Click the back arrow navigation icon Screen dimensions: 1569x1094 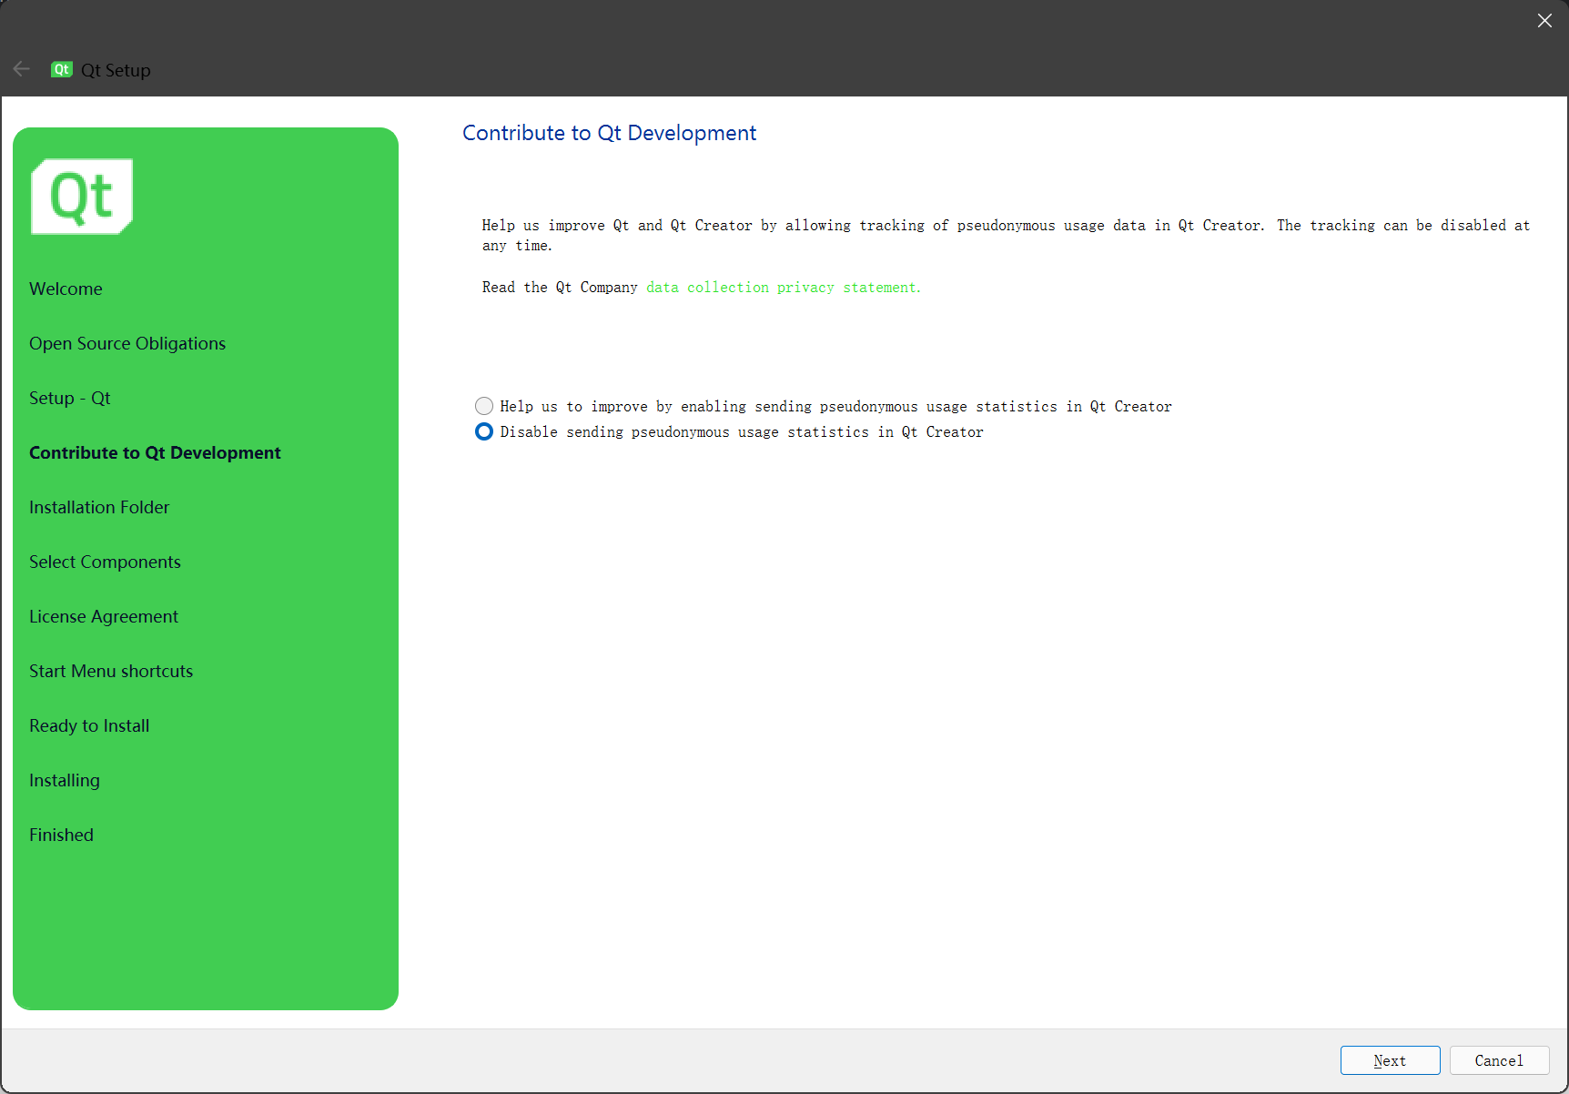point(21,68)
